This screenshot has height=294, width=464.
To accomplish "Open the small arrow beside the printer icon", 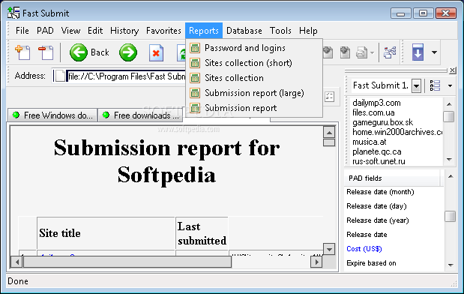I will [372, 53].
